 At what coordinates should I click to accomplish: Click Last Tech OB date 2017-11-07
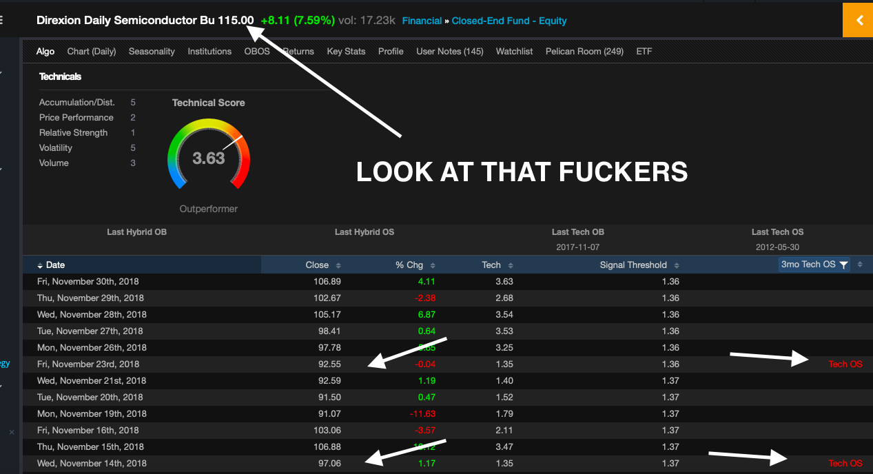click(577, 247)
